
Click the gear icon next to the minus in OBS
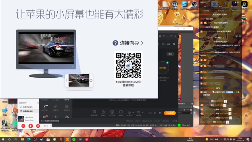click(x=191, y=110)
